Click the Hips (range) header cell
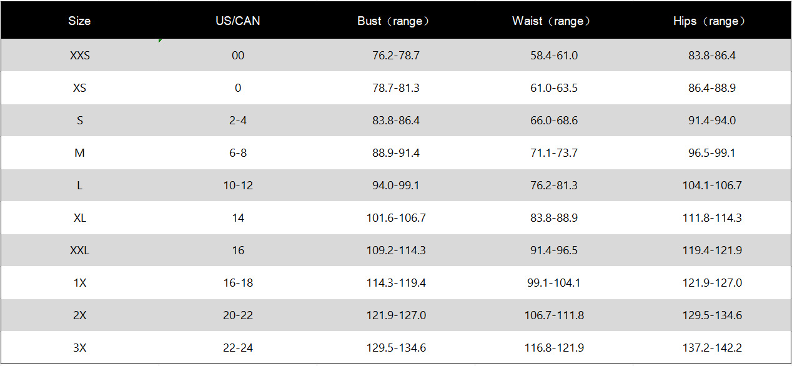 point(711,21)
